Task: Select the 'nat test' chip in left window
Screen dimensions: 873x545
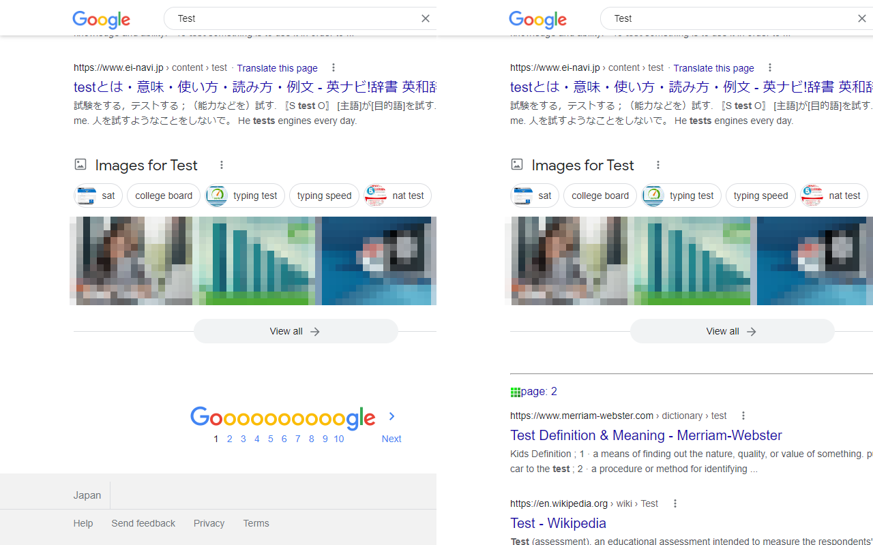Action: point(398,196)
